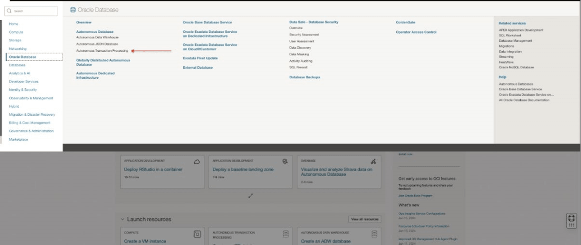Viewport: 581px width, 245px height.
Task: Open Observability & Management menu item
Action: [x=31, y=98]
